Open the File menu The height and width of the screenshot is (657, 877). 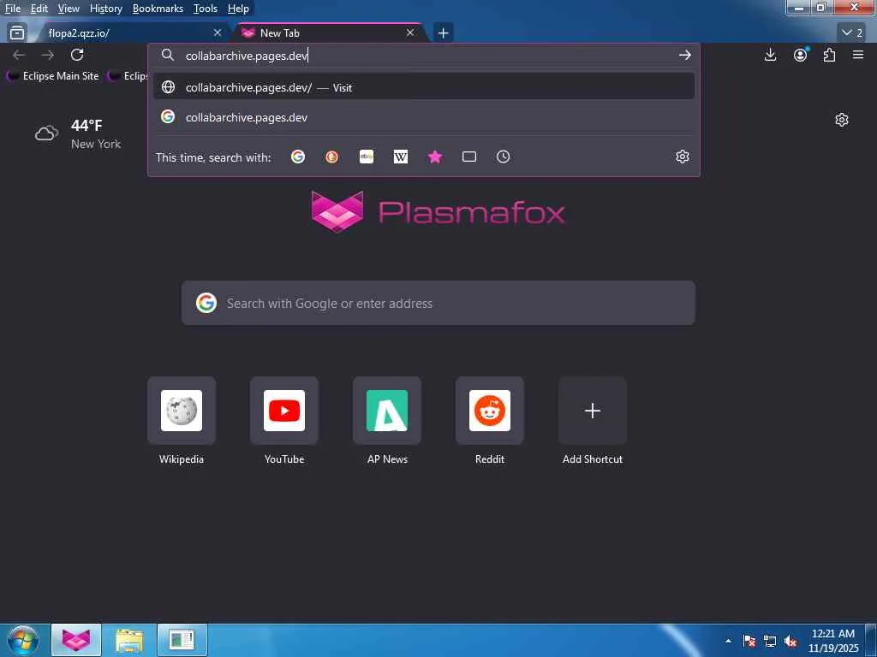tap(13, 9)
